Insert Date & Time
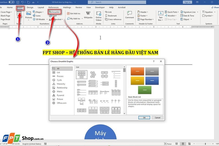The height and width of the screenshot is (146, 219). pyautogui.click(x=187, y=16)
